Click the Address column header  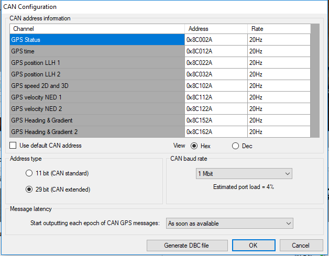[215, 29]
